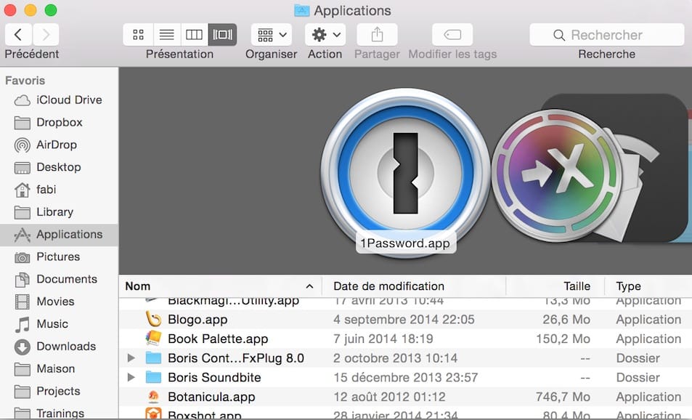Click date 4 septembre 2014 22:05

point(404,319)
